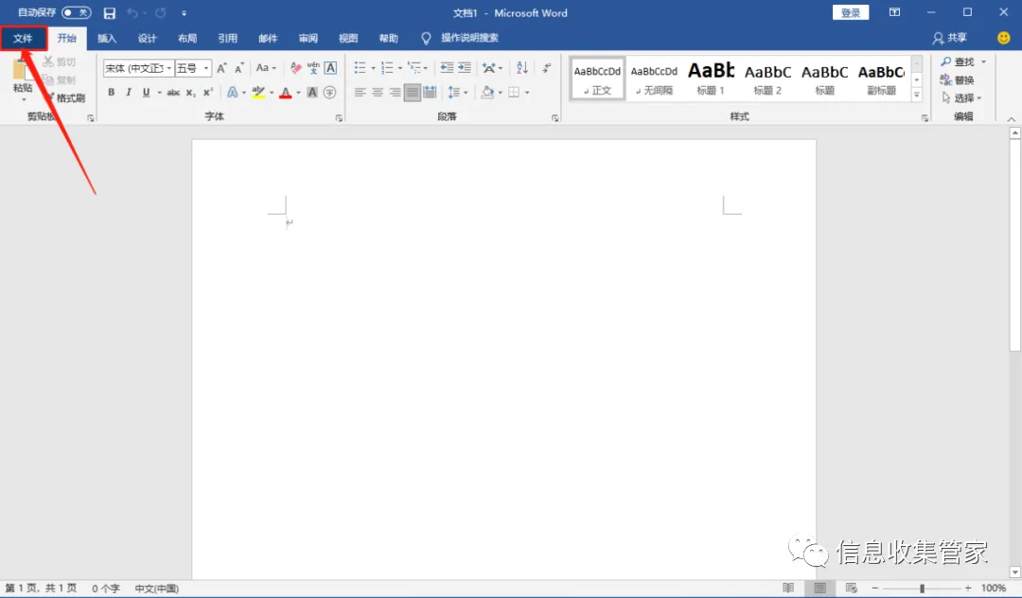Toggle Character Shading A icon
This screenshot has width=1022, height=598.
click(312, 93)
